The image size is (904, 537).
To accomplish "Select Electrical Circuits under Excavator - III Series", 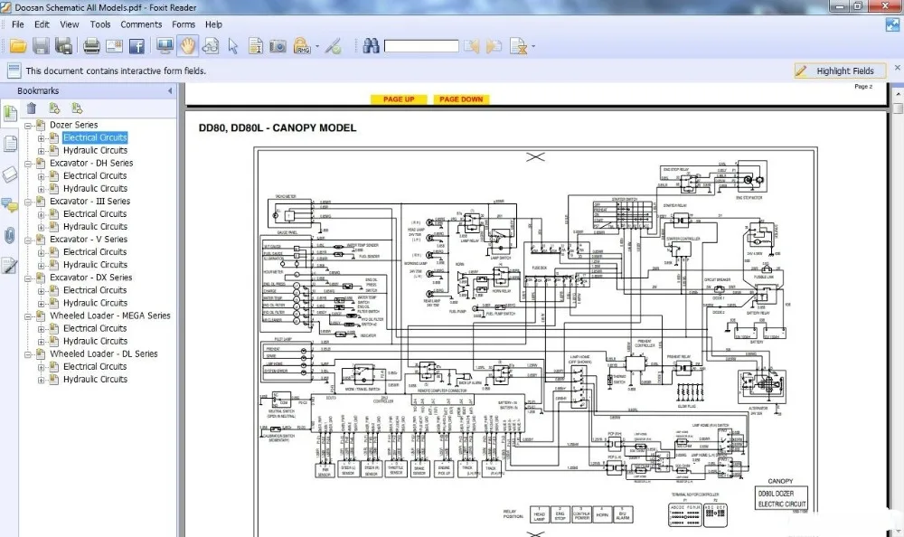I will (95, 213).
